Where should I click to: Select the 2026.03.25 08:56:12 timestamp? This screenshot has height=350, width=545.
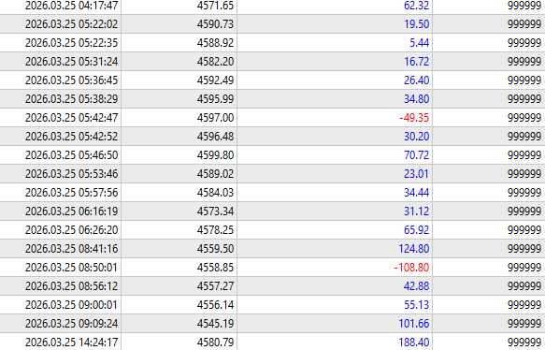click(x=72, y=286)
